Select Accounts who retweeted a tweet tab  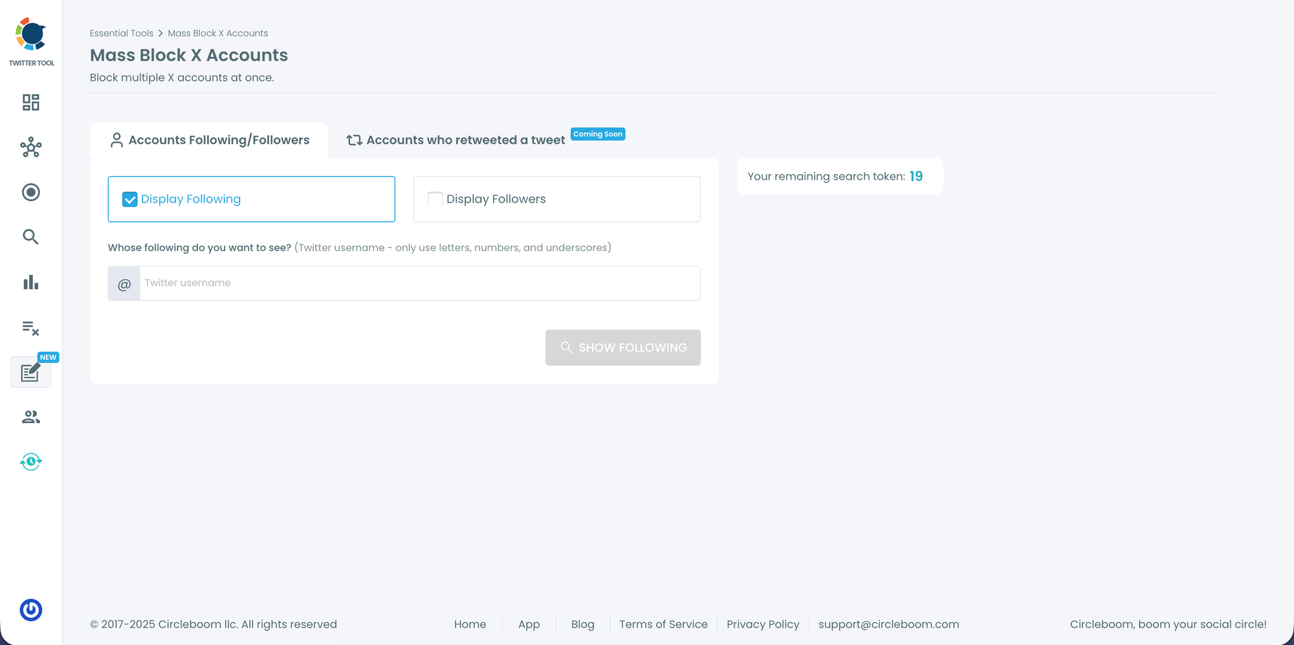pos(456,140)
